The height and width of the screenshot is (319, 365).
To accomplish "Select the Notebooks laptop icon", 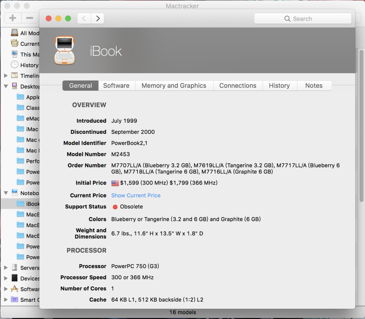I will pos(14,192).
